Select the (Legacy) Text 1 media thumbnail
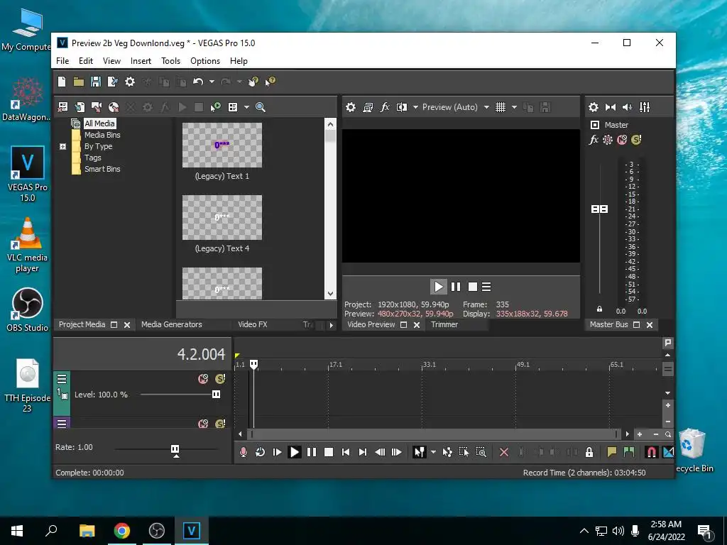Image resolution: width=727 pixels, height=545 pixels. pyautogui.click(x=222, y=145)
